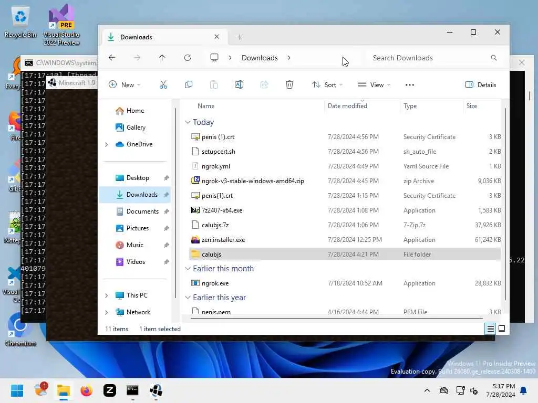Sort by Date modified column
The height and width of the screenshot is (403, 538).
(347, 106)
